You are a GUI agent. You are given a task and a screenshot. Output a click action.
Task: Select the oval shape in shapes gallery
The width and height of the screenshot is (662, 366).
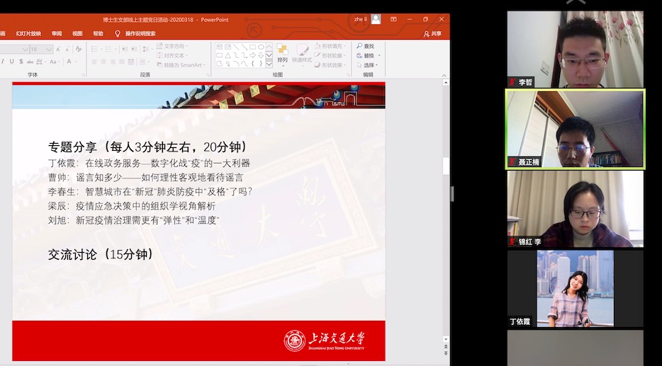(261, 47)
